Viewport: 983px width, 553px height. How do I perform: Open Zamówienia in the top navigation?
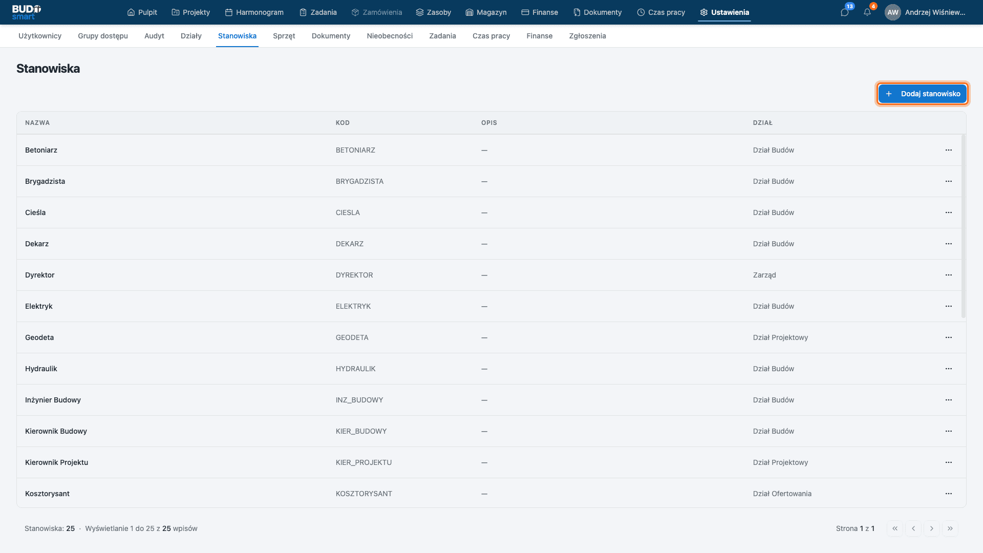point(376,12)
